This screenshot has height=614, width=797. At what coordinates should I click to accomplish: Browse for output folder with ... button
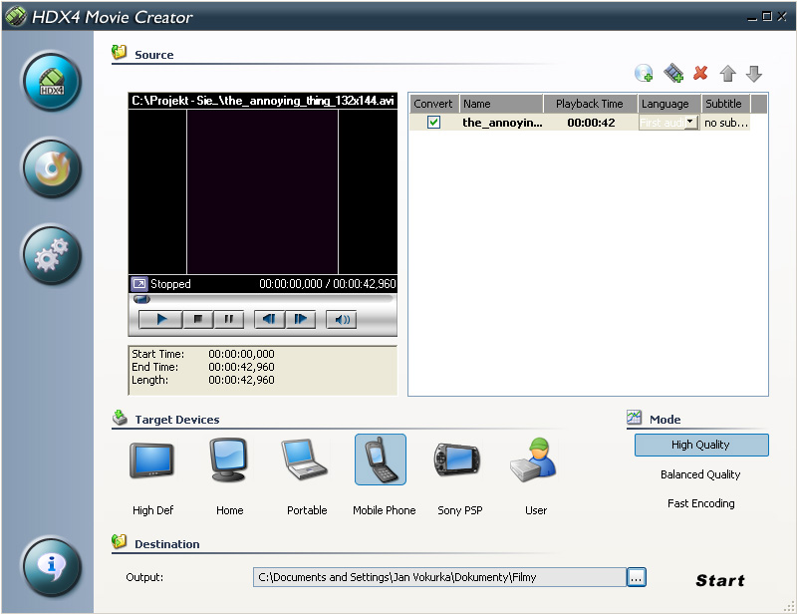[x=637, y=577]
